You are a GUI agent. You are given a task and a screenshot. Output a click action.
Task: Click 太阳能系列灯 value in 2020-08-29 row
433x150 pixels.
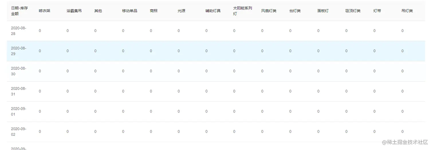[x=234, y=51]
